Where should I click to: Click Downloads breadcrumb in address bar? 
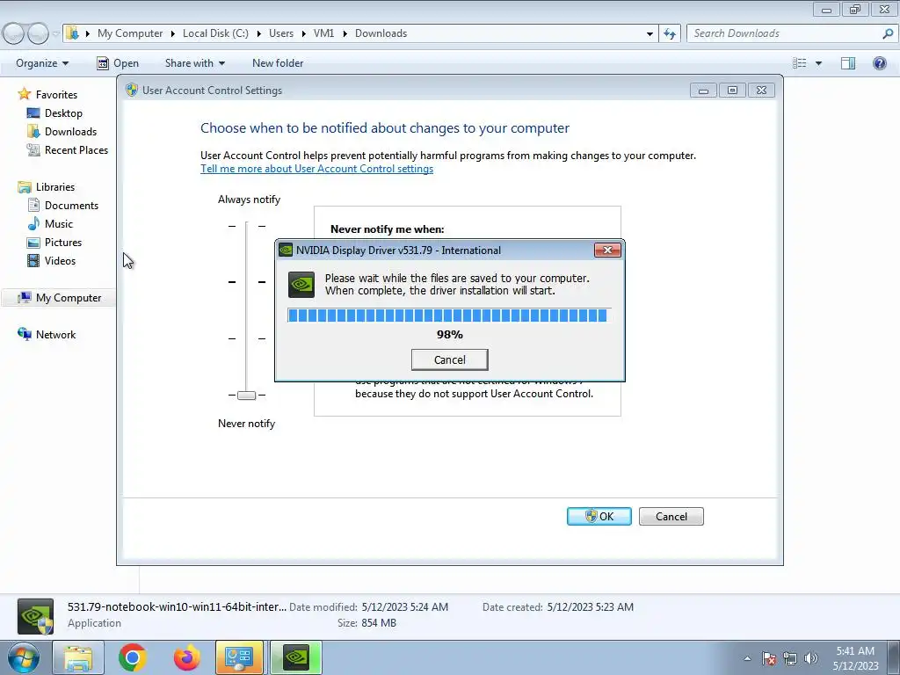click(381, 33)
